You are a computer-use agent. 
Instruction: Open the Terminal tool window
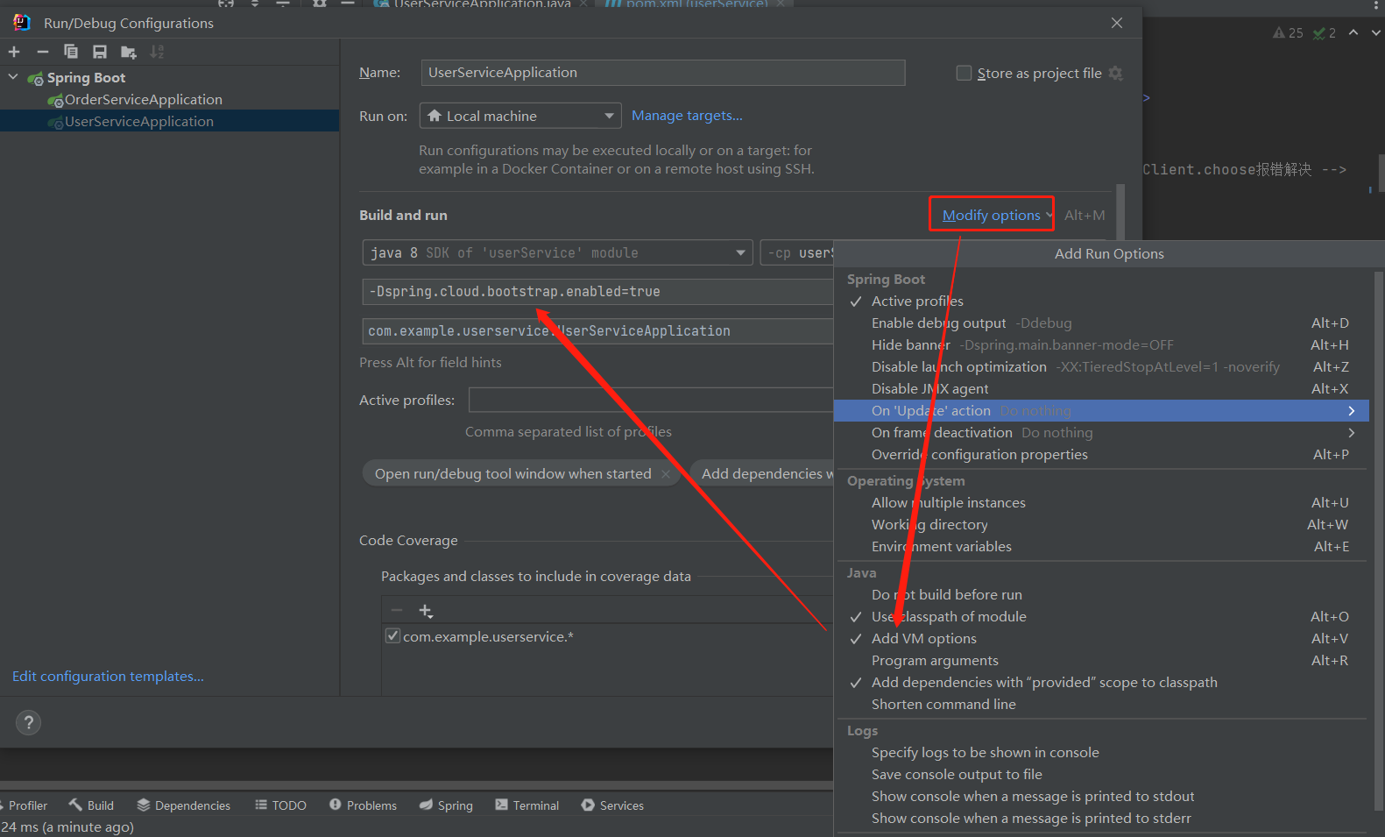[526, 805]
